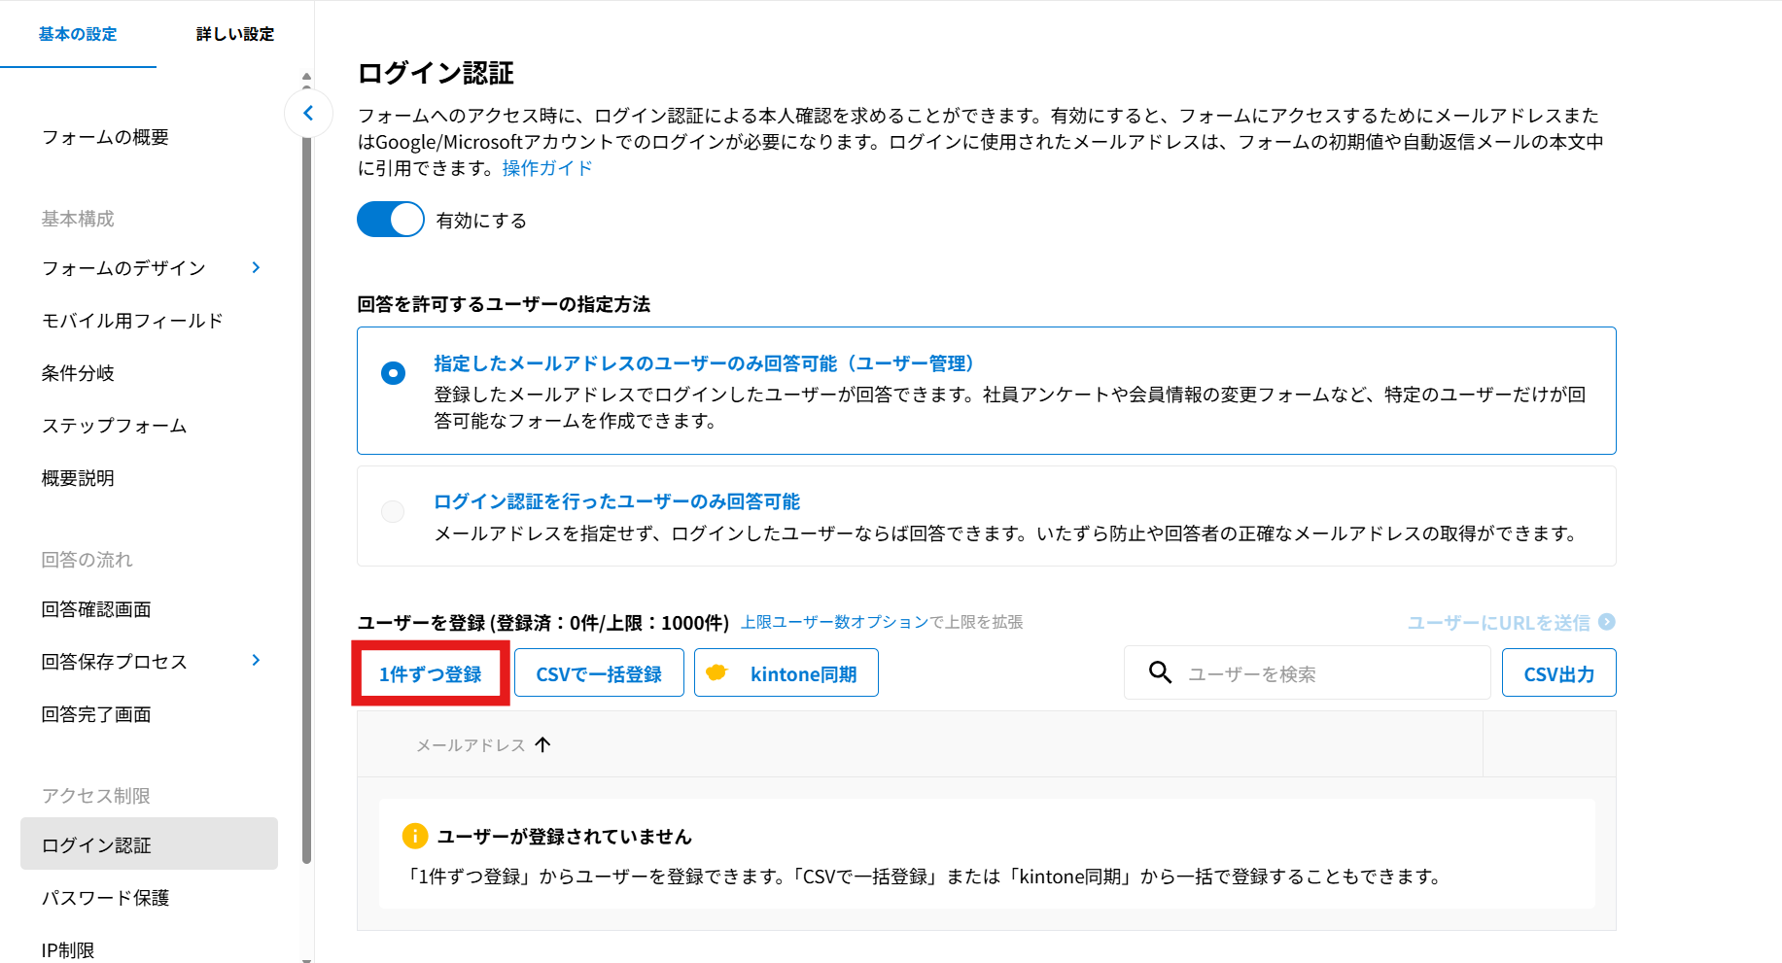Switch to the 基本の設定 tab
The image size is (1782, 963).
[78, 34]
